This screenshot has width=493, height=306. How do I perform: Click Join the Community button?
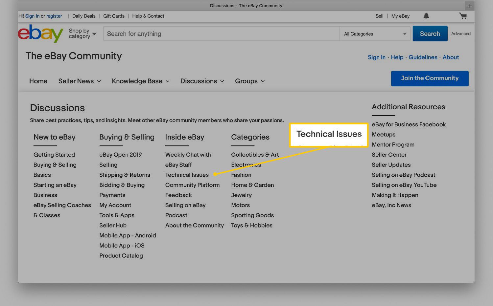pyautogui.click(x=430, y=78)
